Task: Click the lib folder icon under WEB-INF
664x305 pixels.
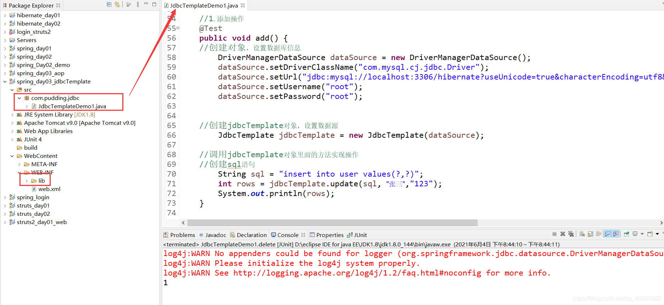Action: click(34, 181)
